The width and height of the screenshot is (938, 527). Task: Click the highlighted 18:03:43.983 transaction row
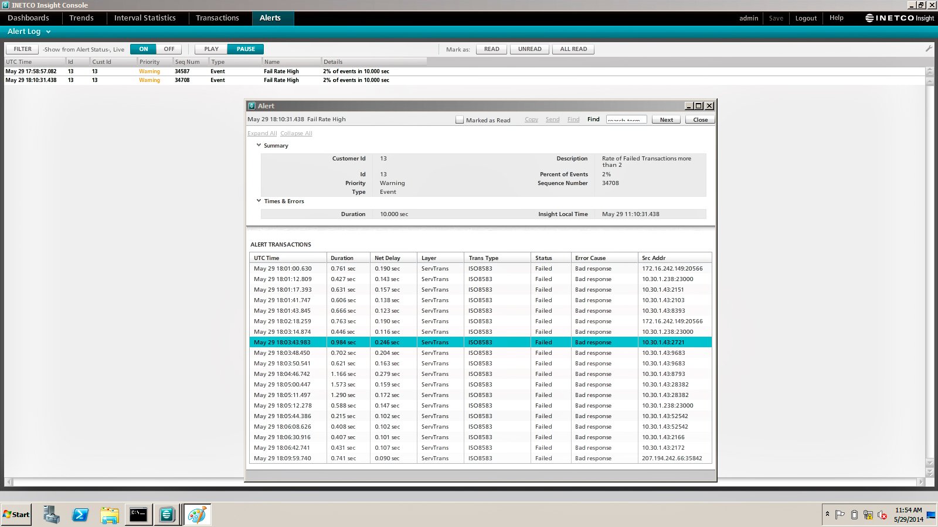[x=481, y=343]
